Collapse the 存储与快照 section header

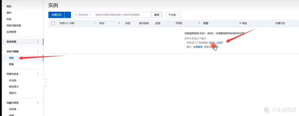click(12, 103)
